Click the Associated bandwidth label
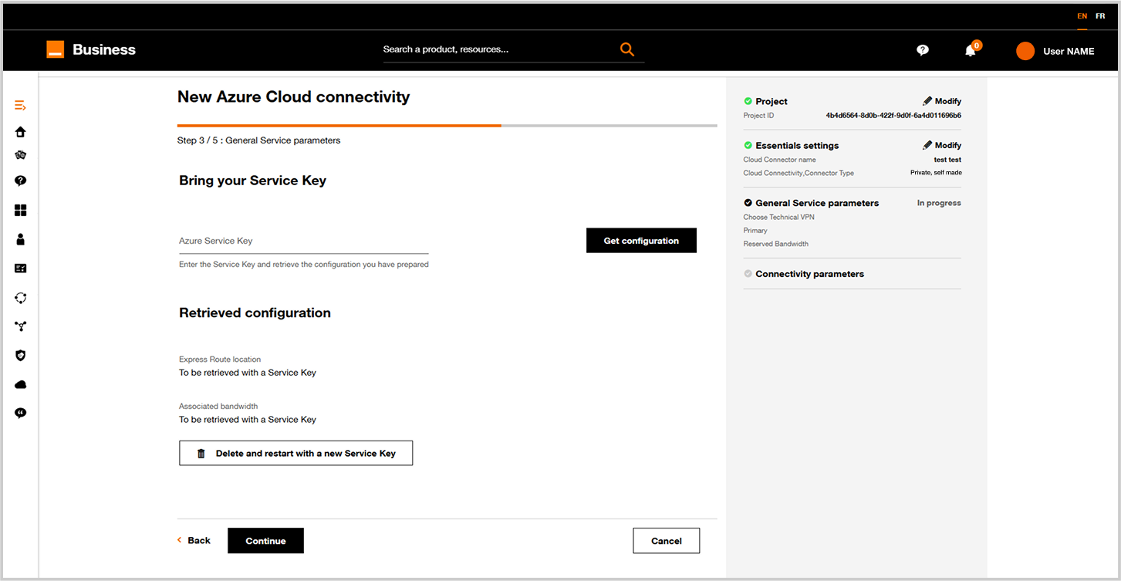Viewport: 1121px width, 581px height. click(218, 407)
